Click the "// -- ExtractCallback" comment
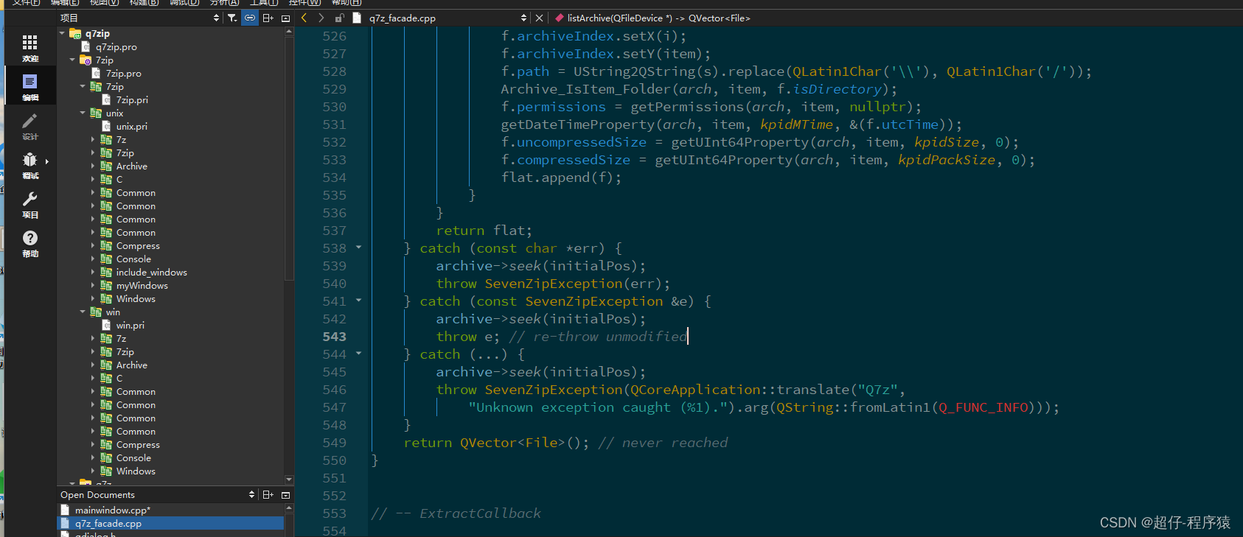This screenshot has width=1243, height=537. [x=456, y=513]
